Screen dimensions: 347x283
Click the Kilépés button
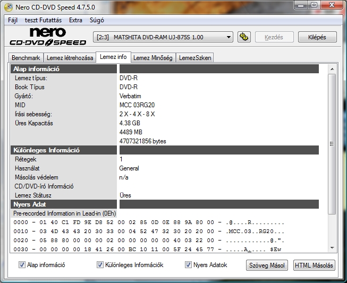pos(317,37)
